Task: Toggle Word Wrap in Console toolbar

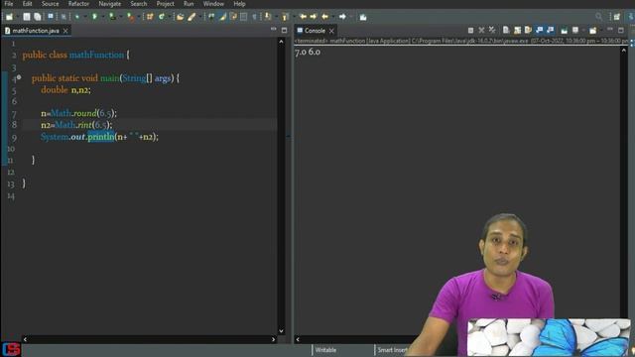Action: pyautogui.click(x=528, y=31)
